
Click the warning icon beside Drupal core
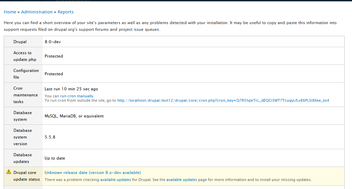[x=8, y=172]
